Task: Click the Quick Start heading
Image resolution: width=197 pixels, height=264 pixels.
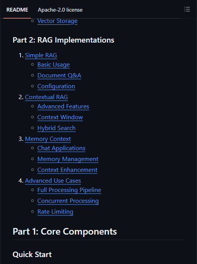Action: point(32,254)
